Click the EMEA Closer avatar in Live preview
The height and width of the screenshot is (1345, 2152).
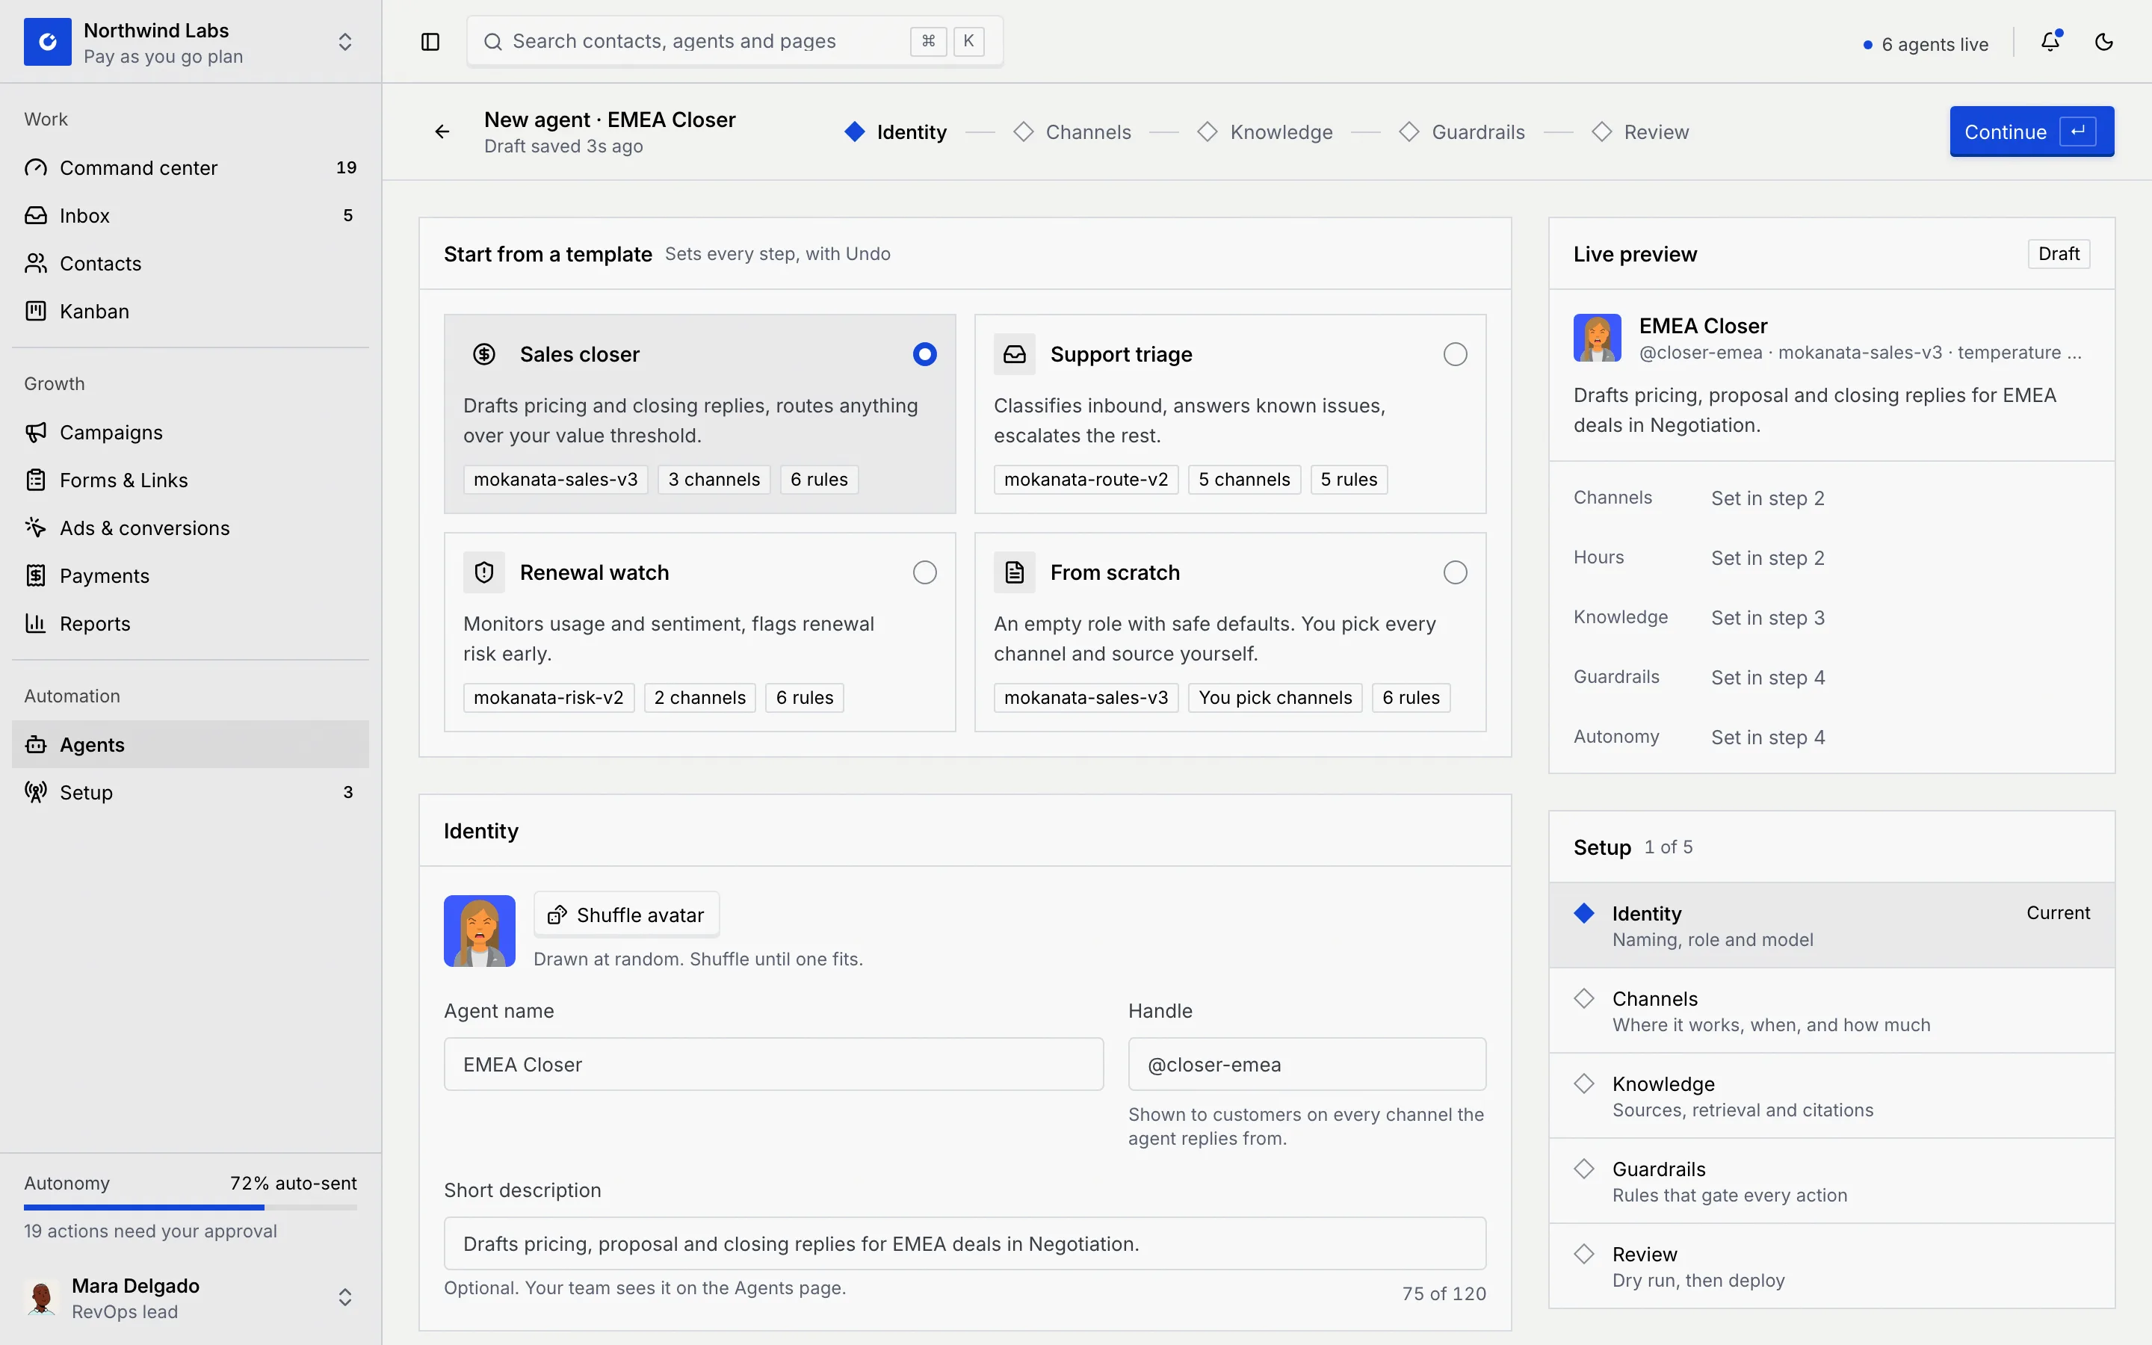(x=1597, y=337)
